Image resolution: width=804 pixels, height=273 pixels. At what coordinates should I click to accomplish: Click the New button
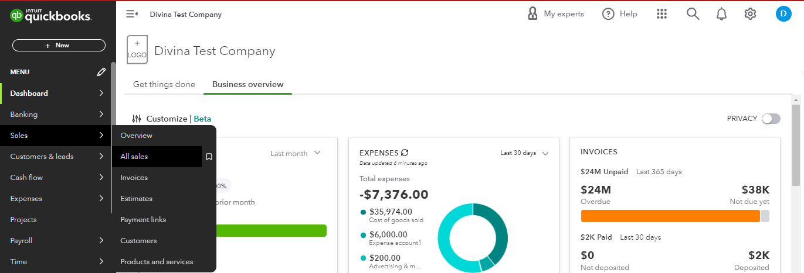click(59, 45)
